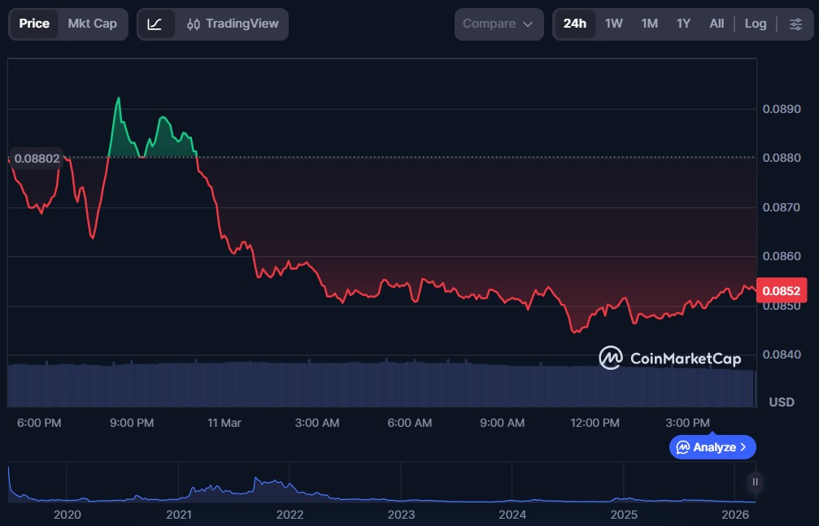Select the 1W time range
Viewport: 819px width, 526px height.
613,24
